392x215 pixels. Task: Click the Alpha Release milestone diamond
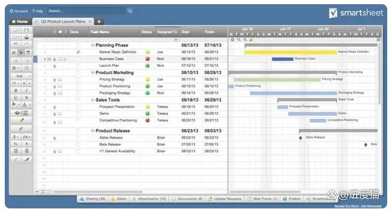pyautogui.click(x=301, y=138)
